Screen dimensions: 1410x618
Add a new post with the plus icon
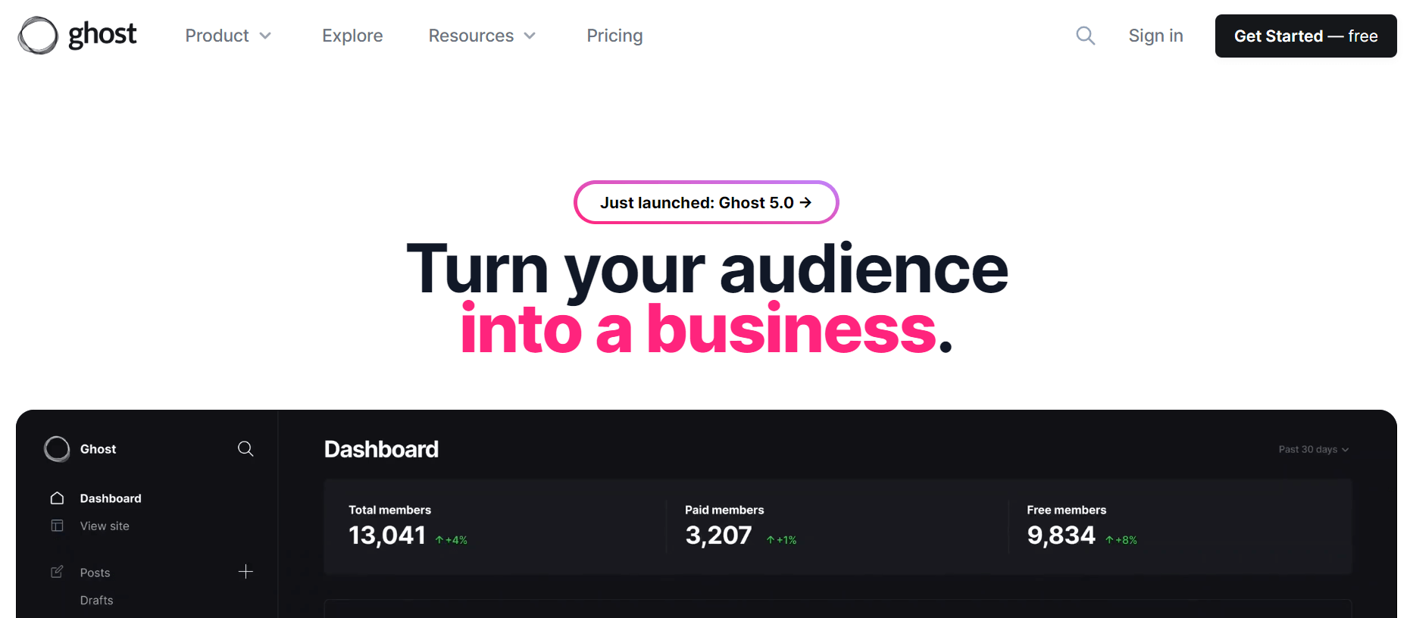pyautogui.click(x=245, y=572)
